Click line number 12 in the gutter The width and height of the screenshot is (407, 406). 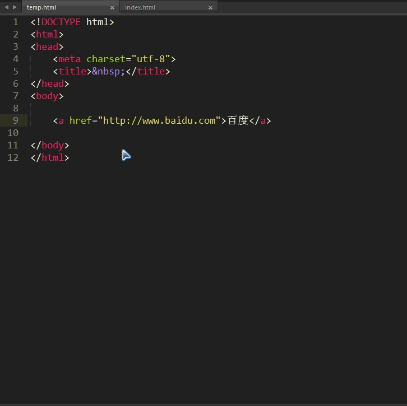click(x=13, y=157)
